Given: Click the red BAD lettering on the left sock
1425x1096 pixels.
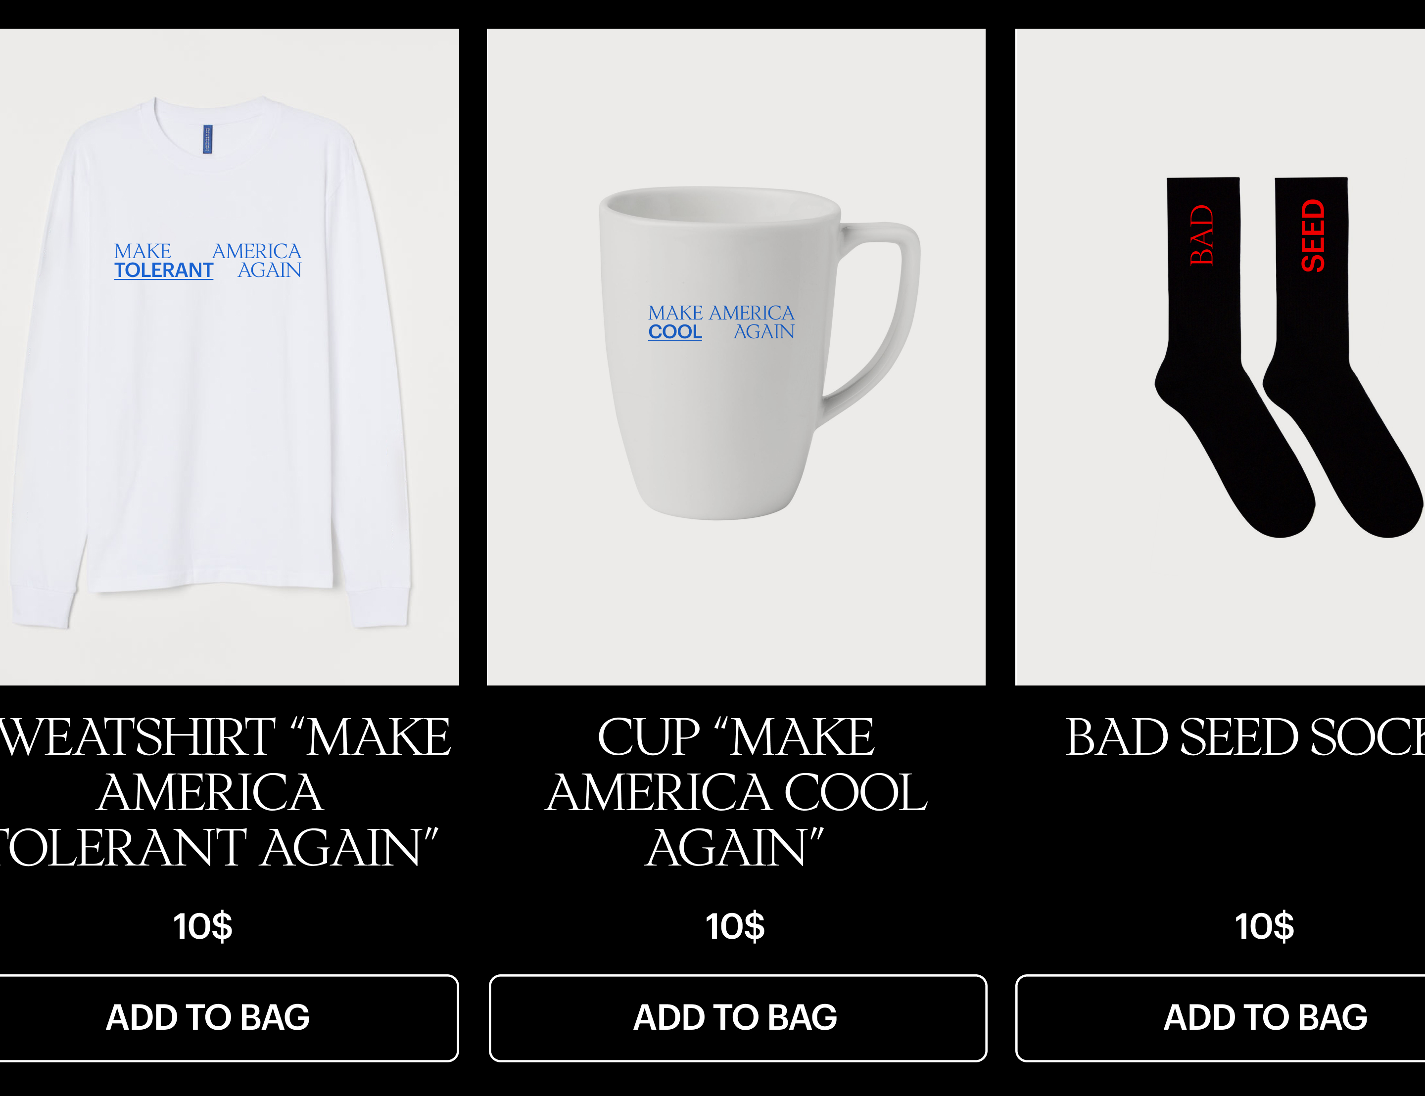Looking at the screenshot, I should [x=1202, y=235].
